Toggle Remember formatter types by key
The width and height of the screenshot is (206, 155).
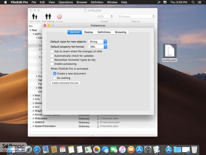point(52,60)
